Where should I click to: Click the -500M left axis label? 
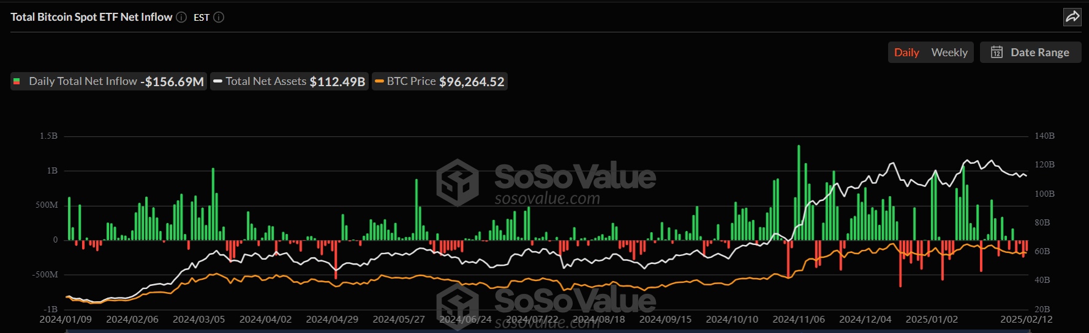tap(45, 275)
